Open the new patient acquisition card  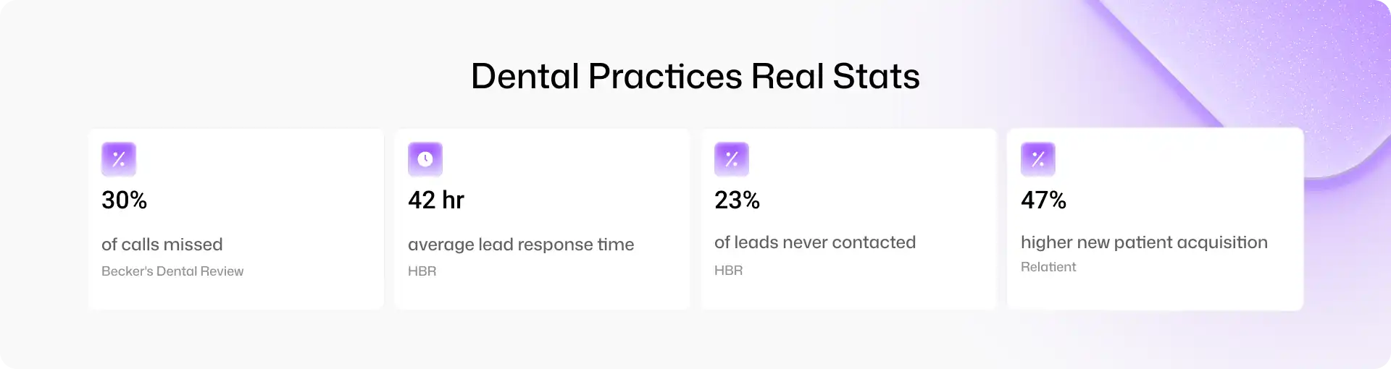[x=1156, y=219]
